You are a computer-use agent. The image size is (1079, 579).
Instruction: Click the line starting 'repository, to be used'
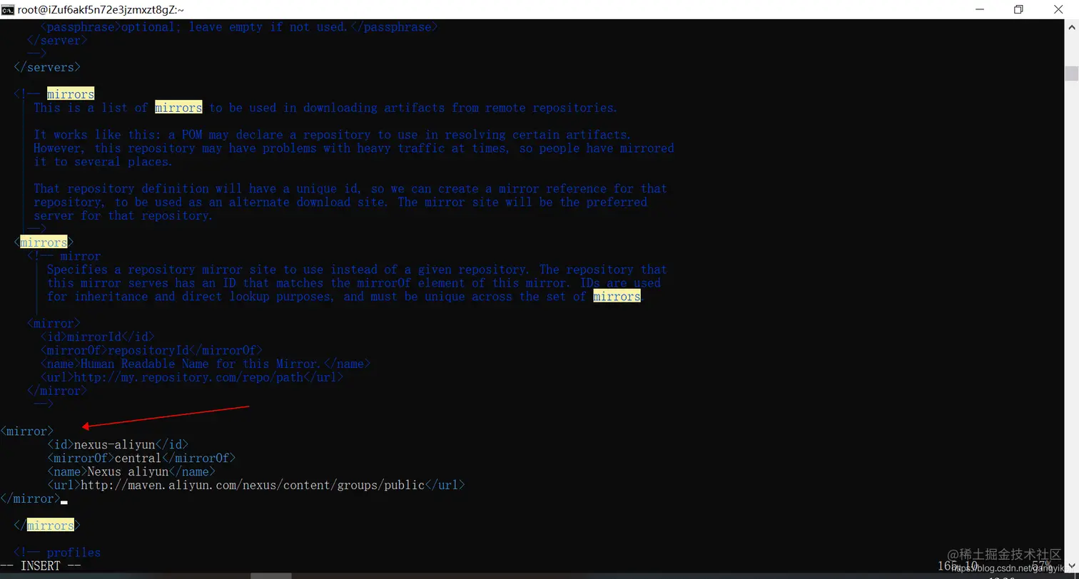coord(340,202)
